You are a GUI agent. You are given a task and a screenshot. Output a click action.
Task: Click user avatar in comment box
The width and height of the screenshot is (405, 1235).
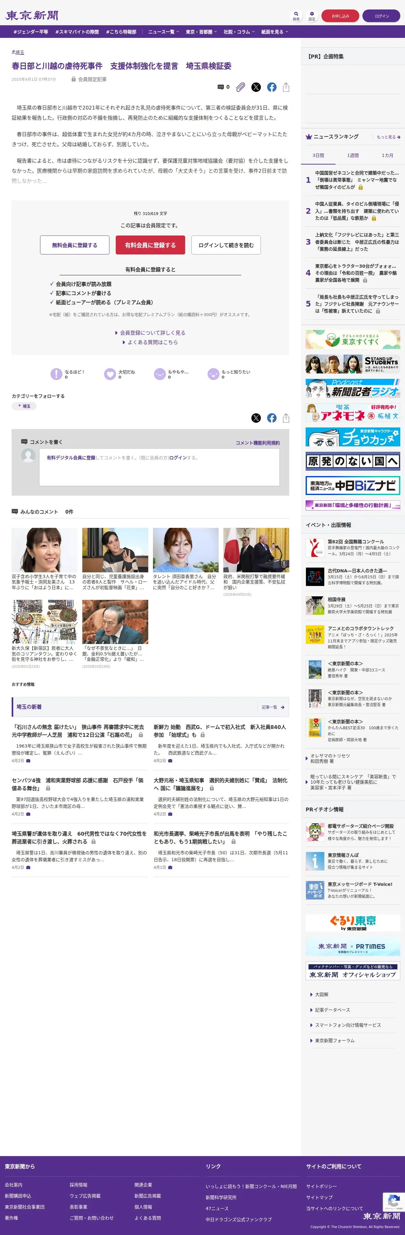point(28,456)
